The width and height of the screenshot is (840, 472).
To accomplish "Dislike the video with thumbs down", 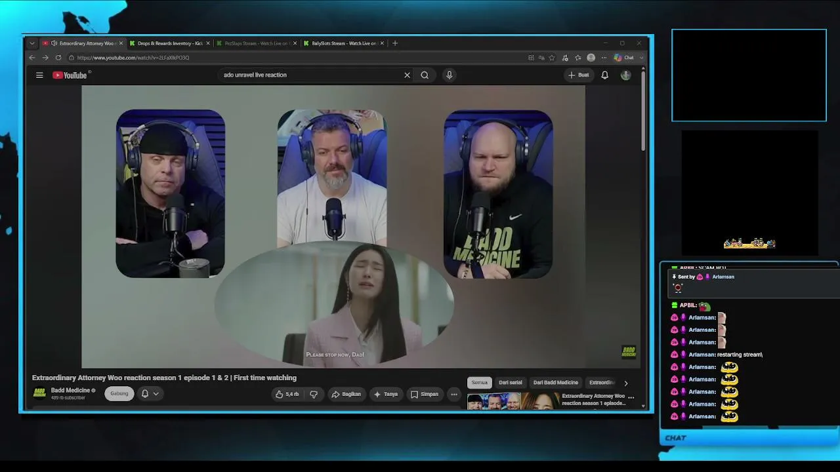I will click(x=314, y=394).
